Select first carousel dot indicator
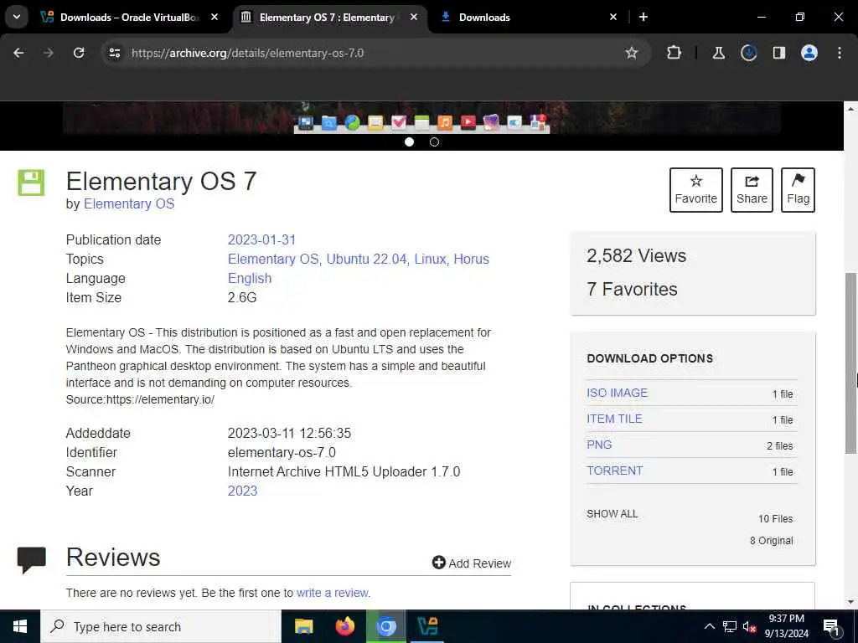 pos(409,142)
